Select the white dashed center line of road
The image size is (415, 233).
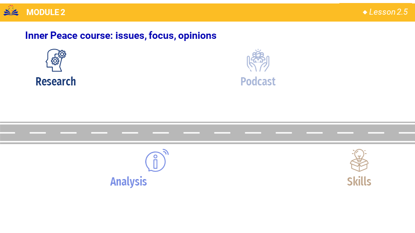tap(207, 133)
